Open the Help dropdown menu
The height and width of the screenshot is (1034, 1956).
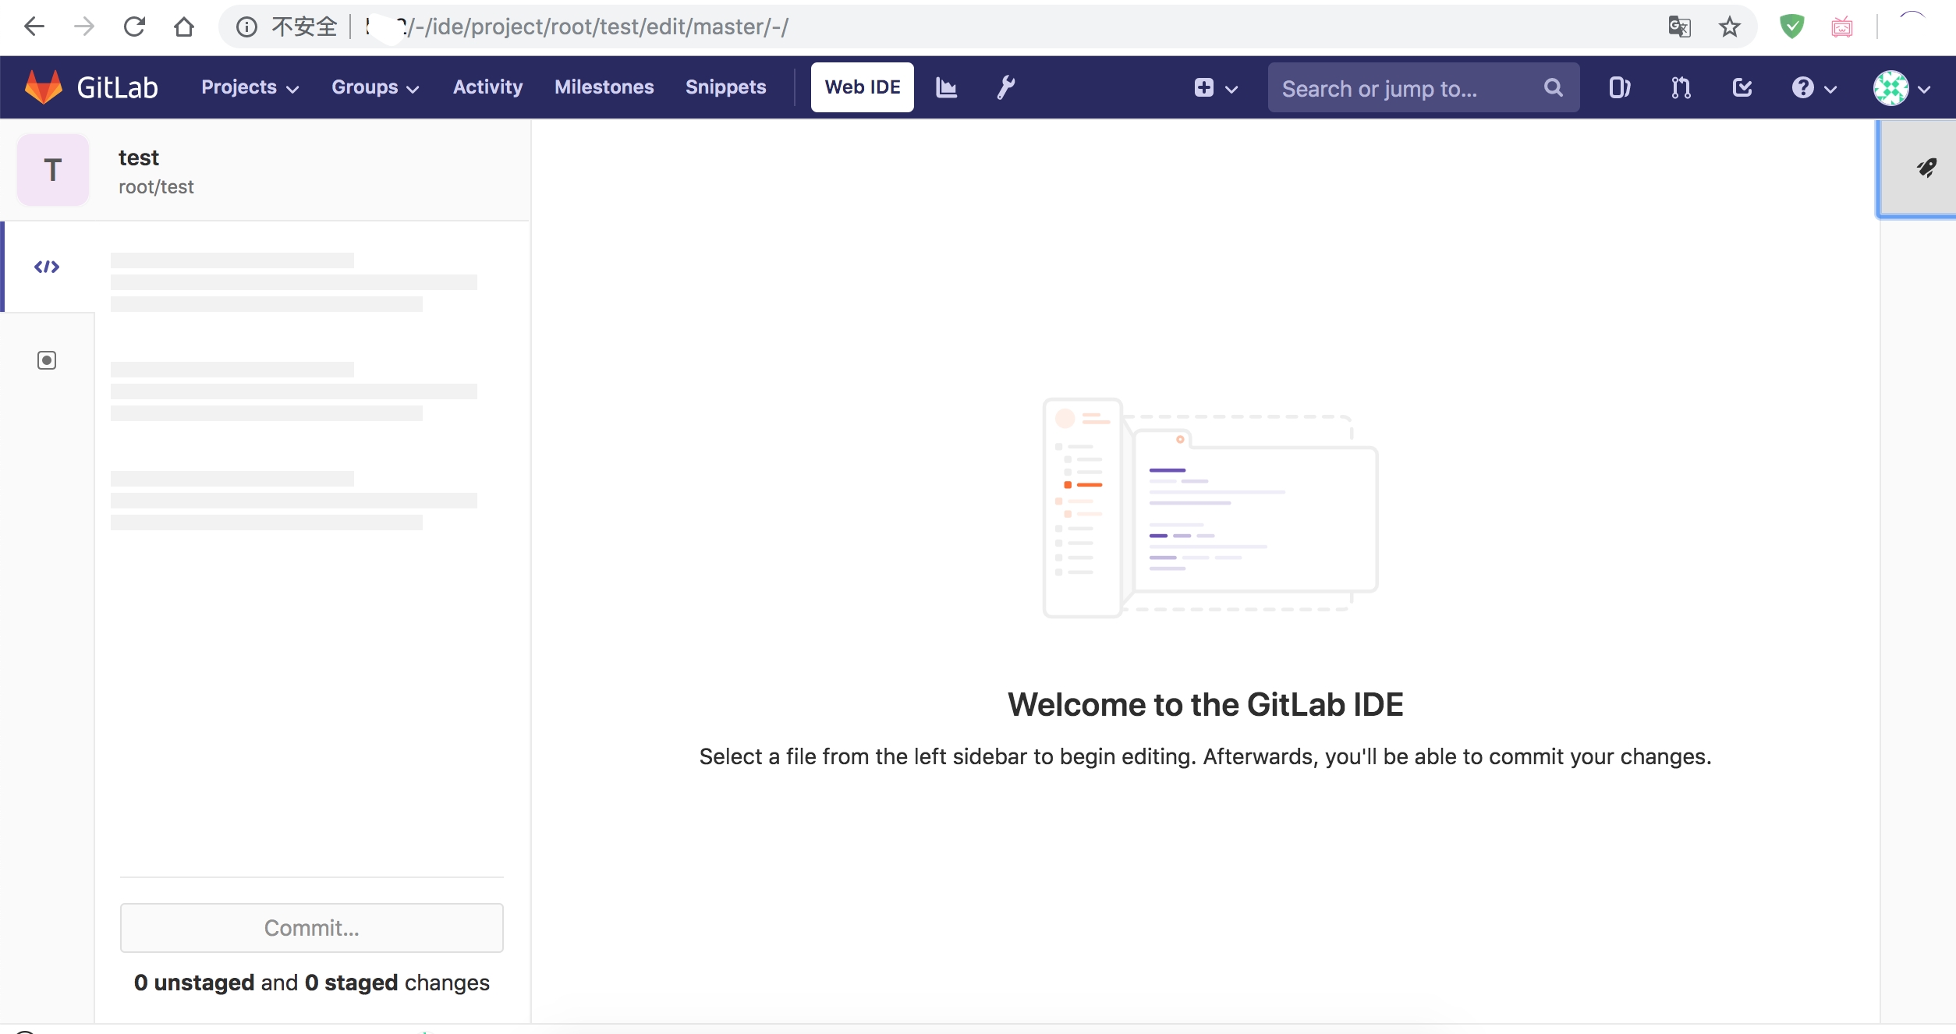(1812, 87)
